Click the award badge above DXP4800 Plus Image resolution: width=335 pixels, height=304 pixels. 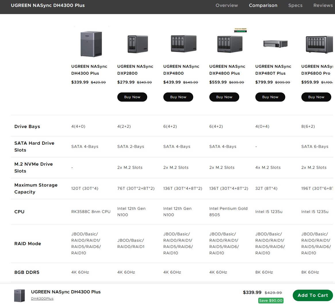[x=240, y=30]
